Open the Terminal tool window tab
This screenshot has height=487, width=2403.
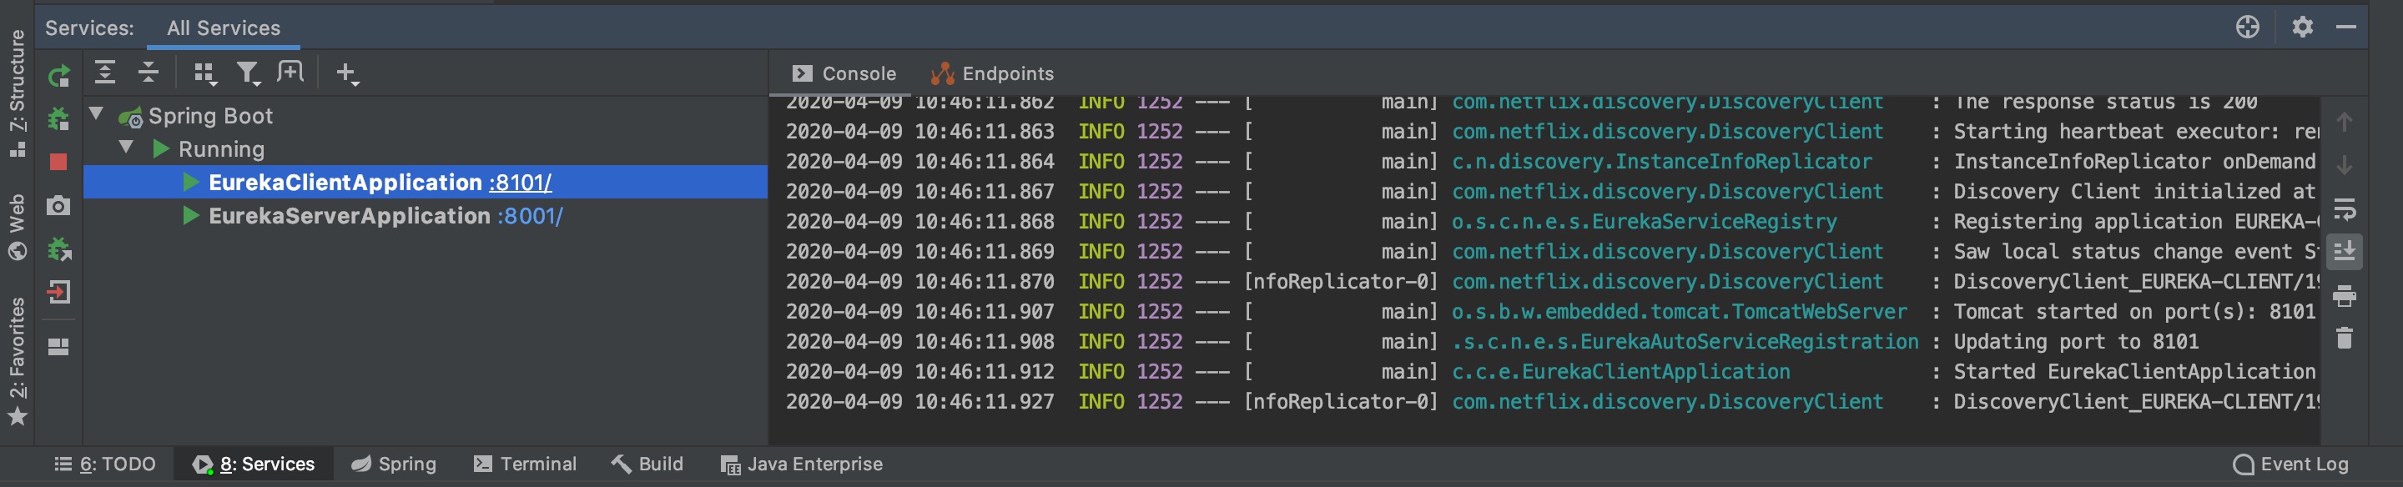(x=525, y=464)
